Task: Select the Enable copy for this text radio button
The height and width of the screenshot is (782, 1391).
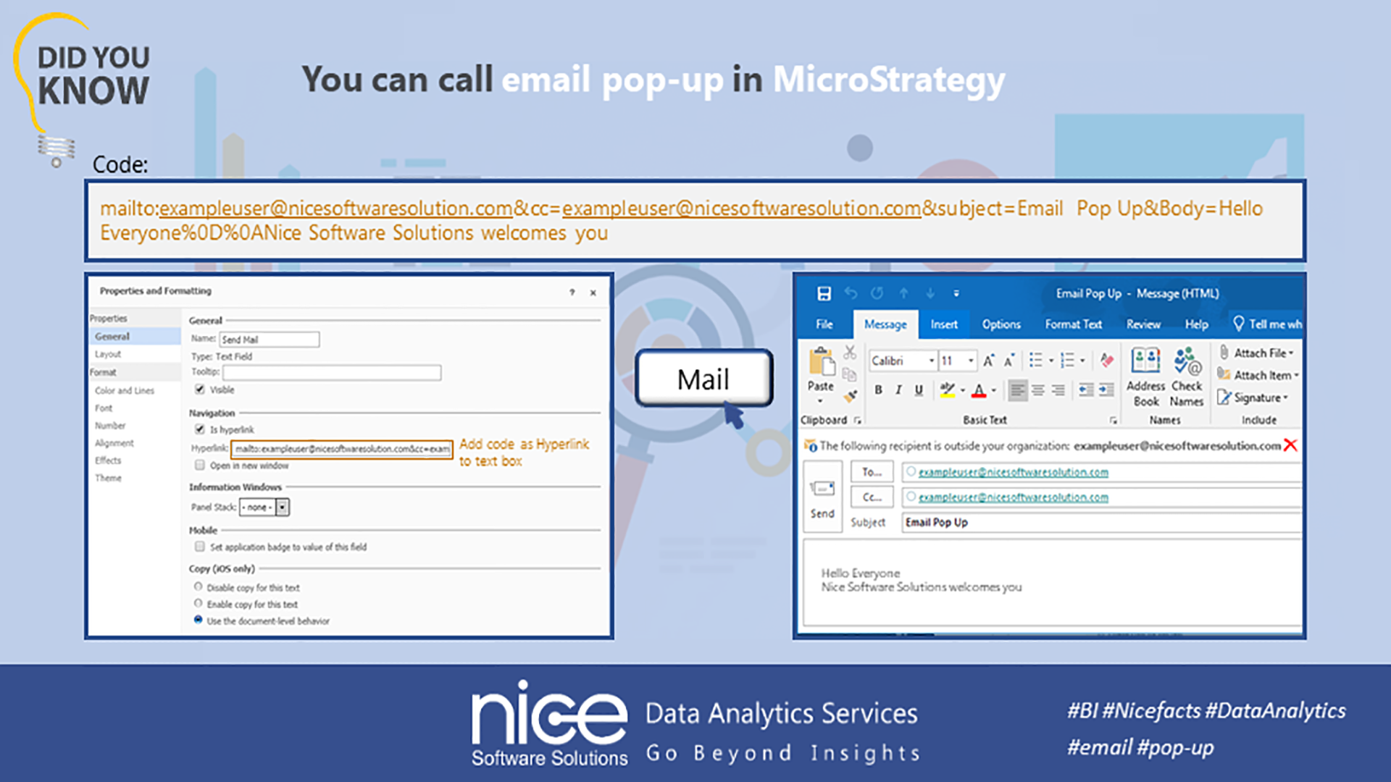Action: 198,604
